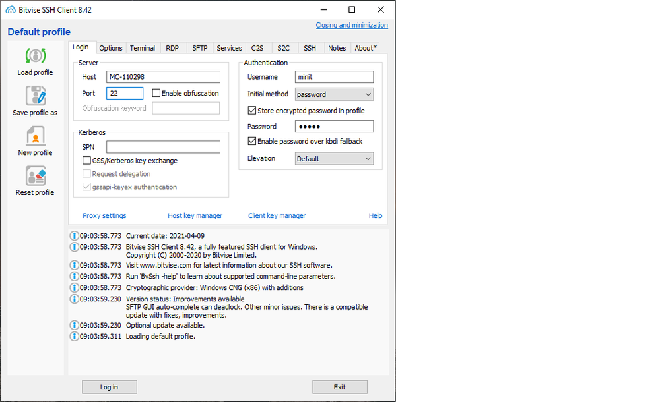Click the Reset profile icon

[x=35, y=176]
